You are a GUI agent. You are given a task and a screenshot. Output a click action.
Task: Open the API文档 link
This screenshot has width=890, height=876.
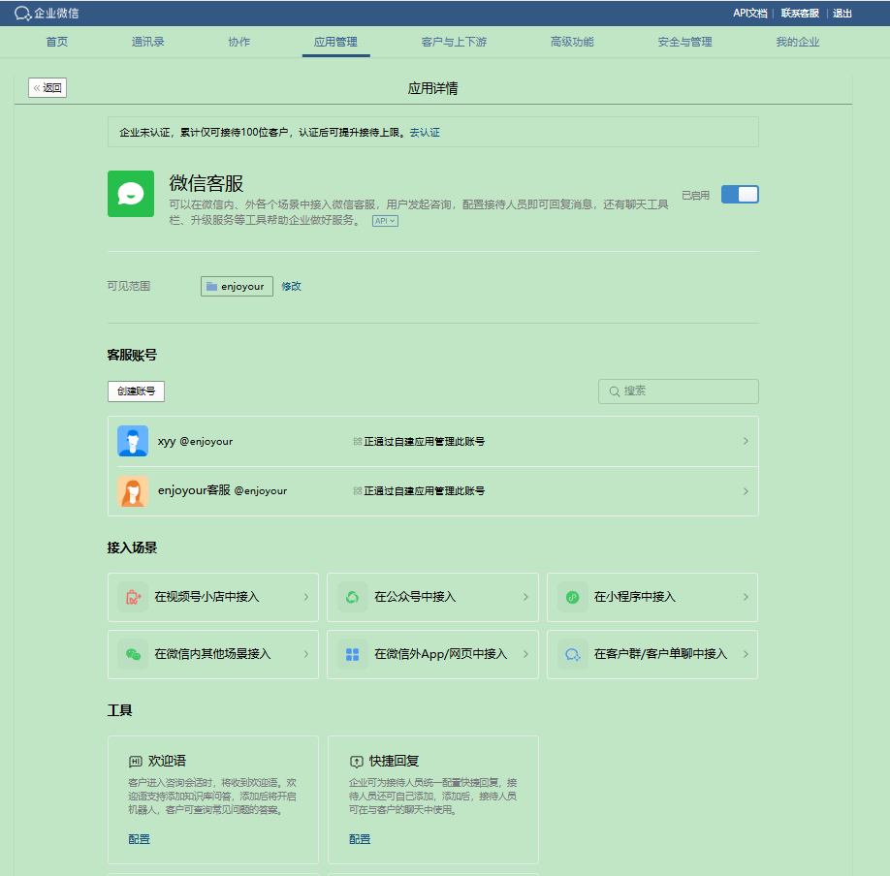point(749,13)
